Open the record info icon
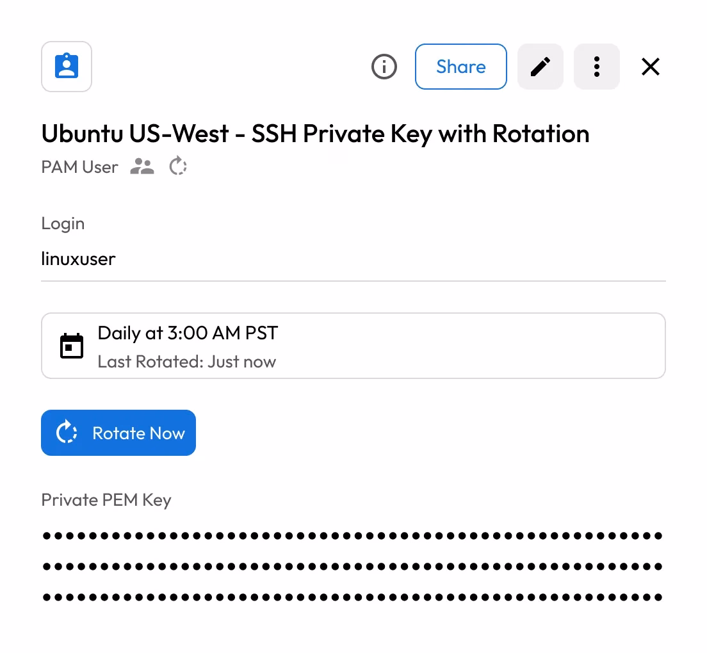 (x=384, y=67)
